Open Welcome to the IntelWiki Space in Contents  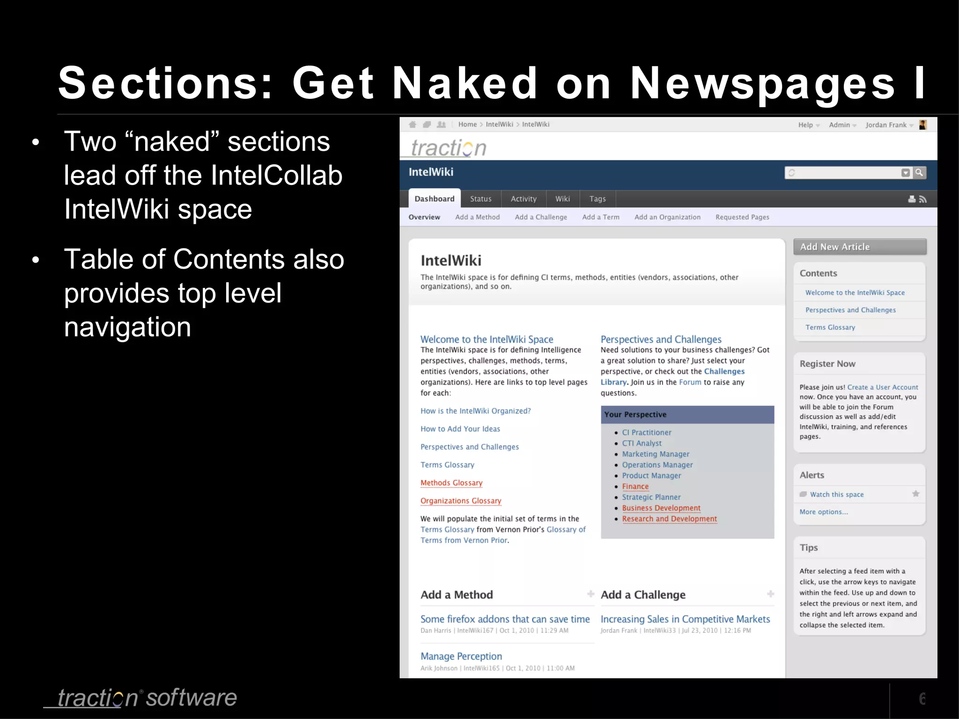coord(855,293)
